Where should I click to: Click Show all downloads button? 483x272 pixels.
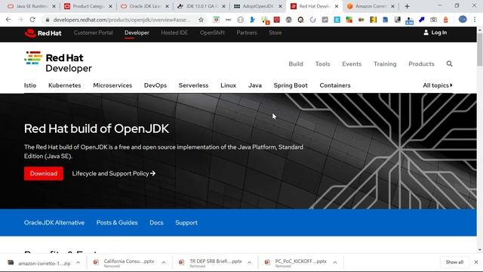point(454,262)
